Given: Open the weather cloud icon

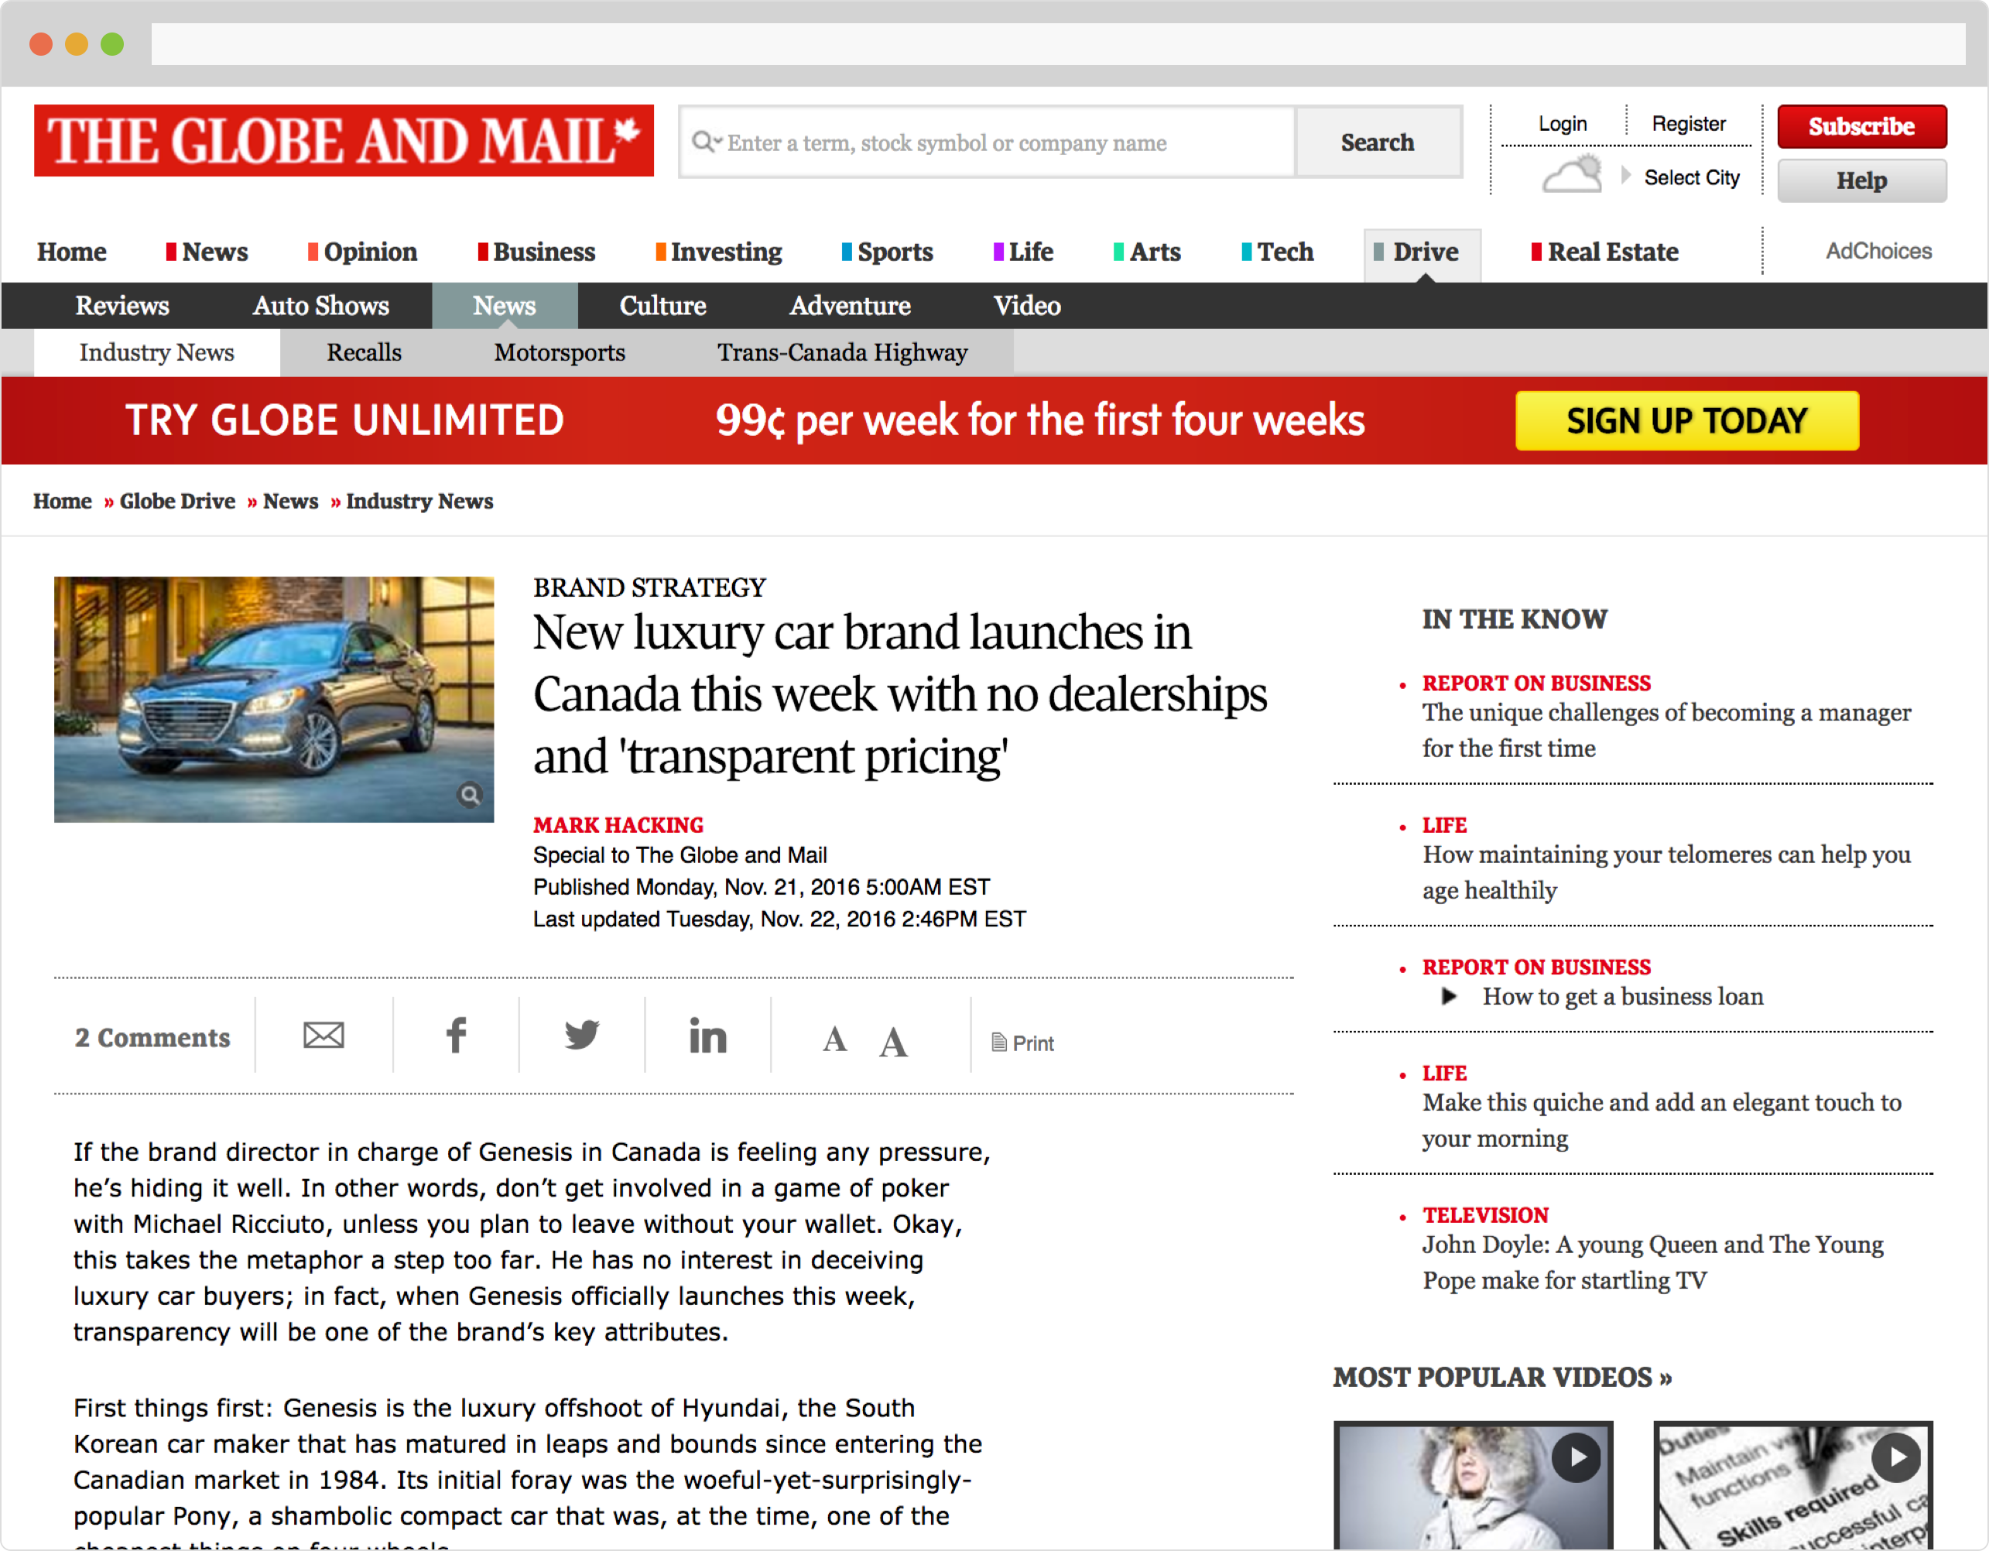Looking at the screenshot, I should (x=1572, y=174).
